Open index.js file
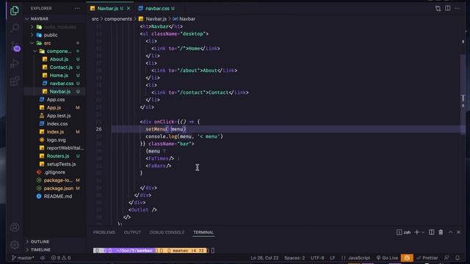Screen dimensions: 470x264 (55, 132)
